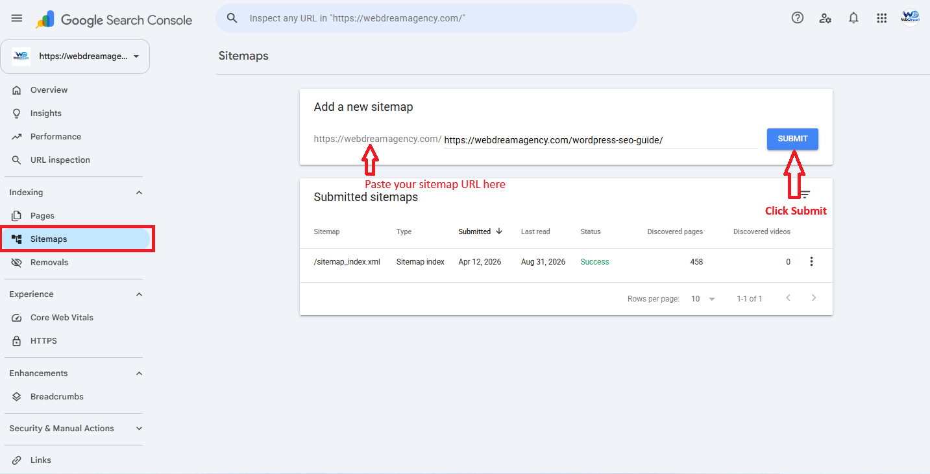Click the Success status text
The height and width of the screenshot is (474, 930).
tap(594, 262)
